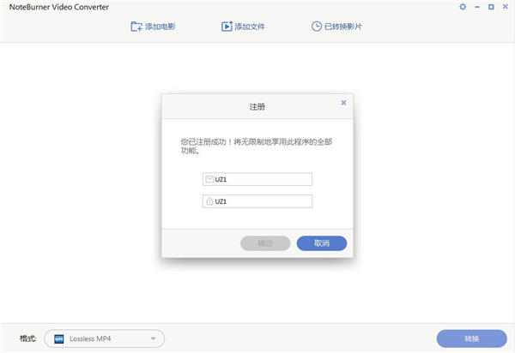This screenshot has height=353, width=515.
Task: Click the MP4 format icon in the dropdown
Action: click(58, 338)
